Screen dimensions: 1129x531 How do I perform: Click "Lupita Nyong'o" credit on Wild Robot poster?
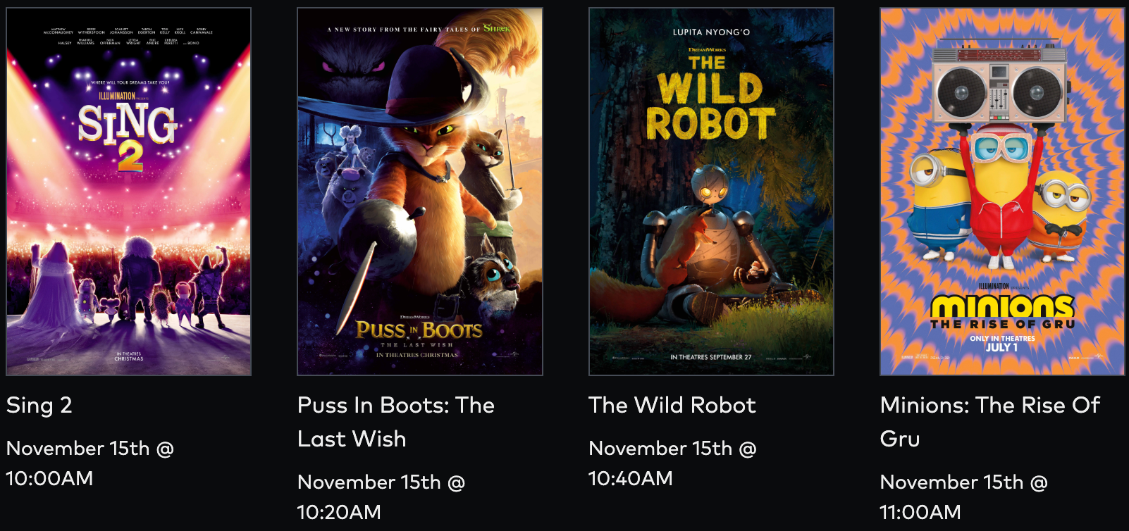coord(711,32)
